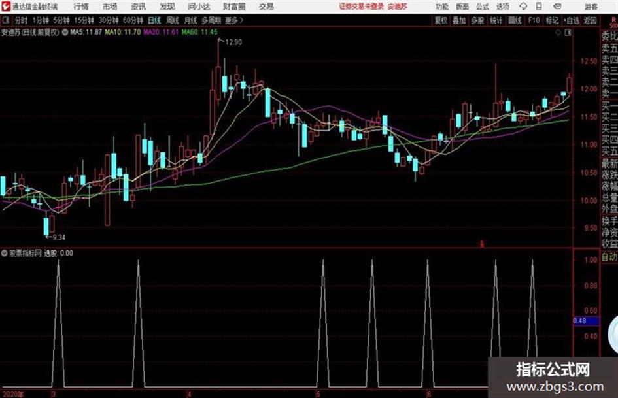The height and width of the screenshot is (398, 618).
Task: Open the 问小达 menu
Action: (199, 7)
